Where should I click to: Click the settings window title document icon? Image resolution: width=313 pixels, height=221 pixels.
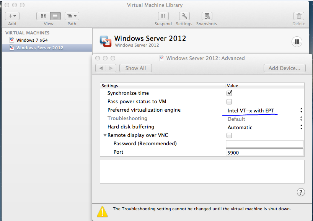tap(162, 58)
